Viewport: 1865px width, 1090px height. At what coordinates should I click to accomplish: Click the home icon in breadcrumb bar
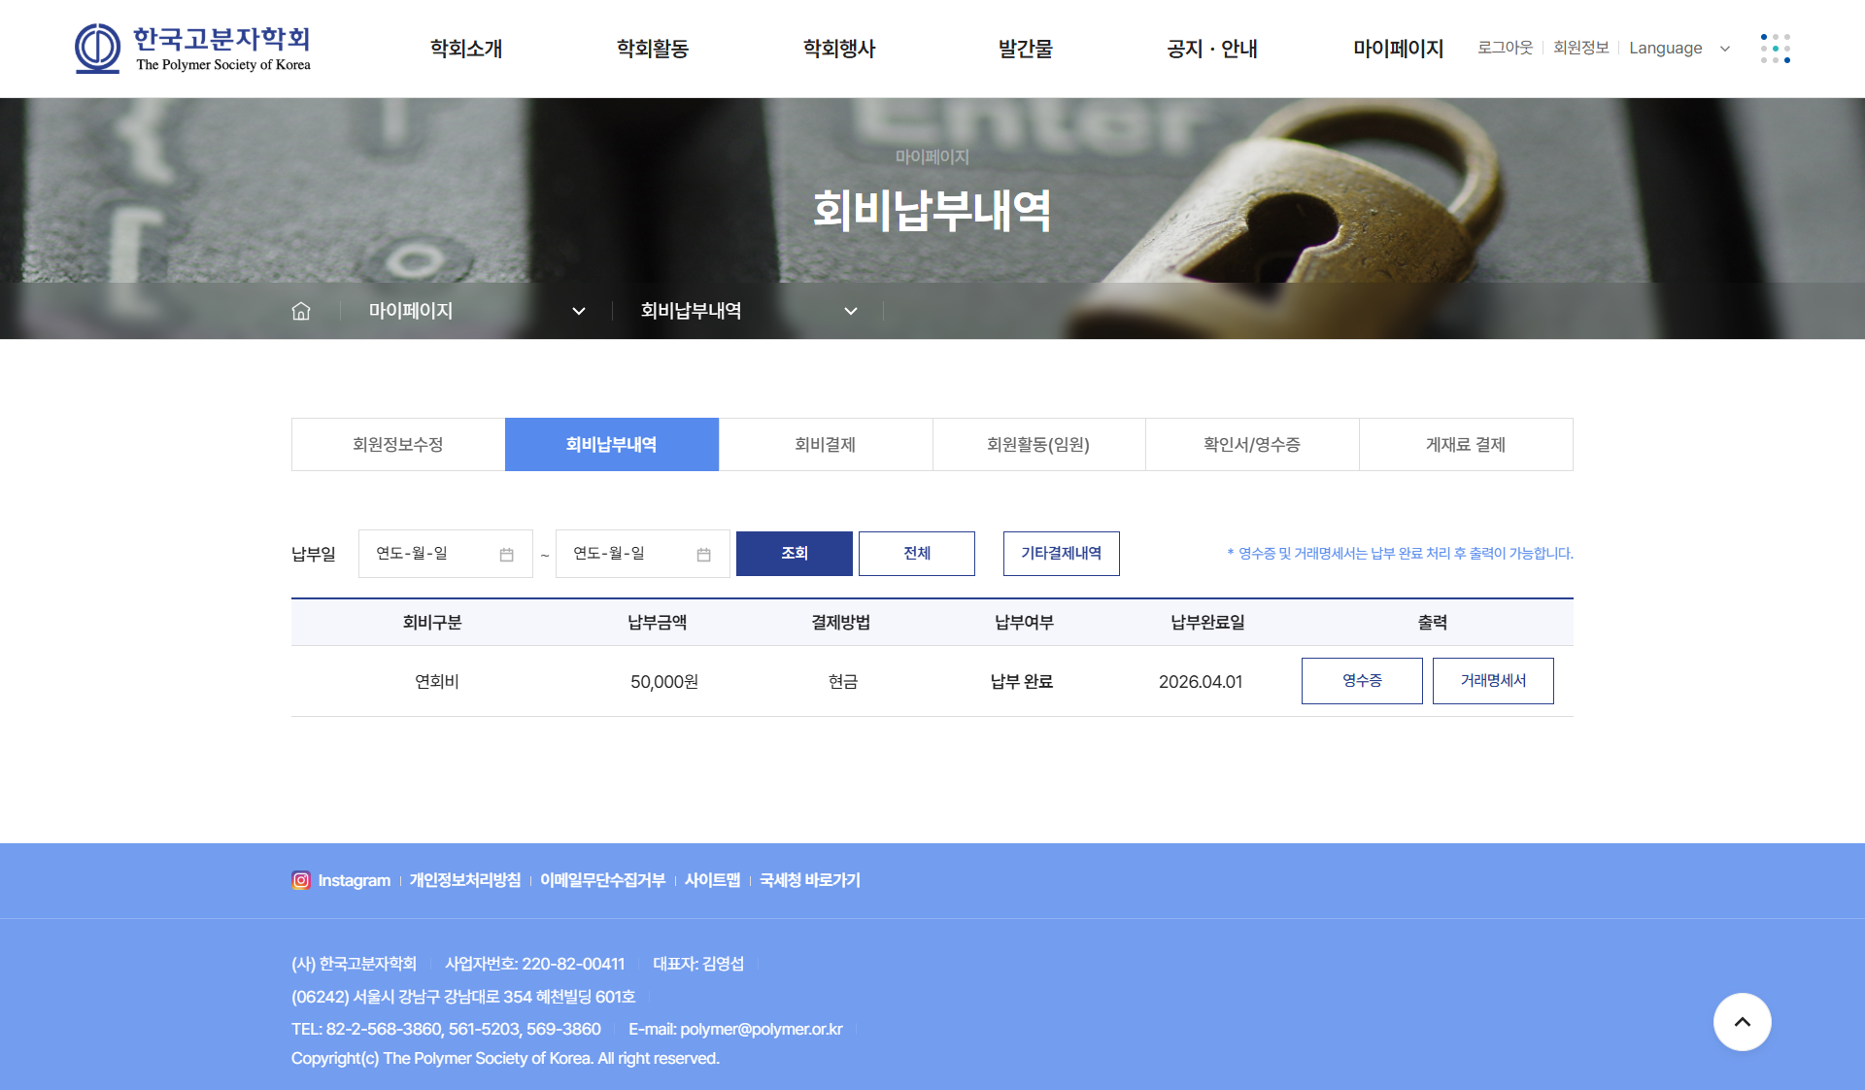[x=301, y=311]
